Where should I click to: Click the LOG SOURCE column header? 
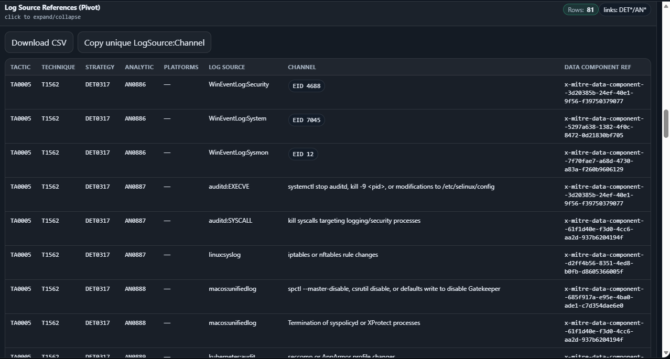pos(226,67)
